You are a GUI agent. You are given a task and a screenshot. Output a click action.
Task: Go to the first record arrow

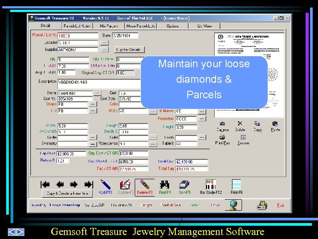[45, 185]
